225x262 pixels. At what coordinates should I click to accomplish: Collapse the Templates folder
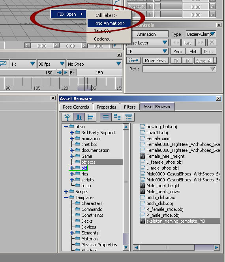(66, 197)
